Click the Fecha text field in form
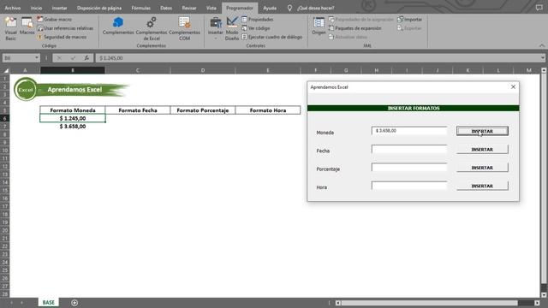The image size is (548, 308). pos(409,149)
